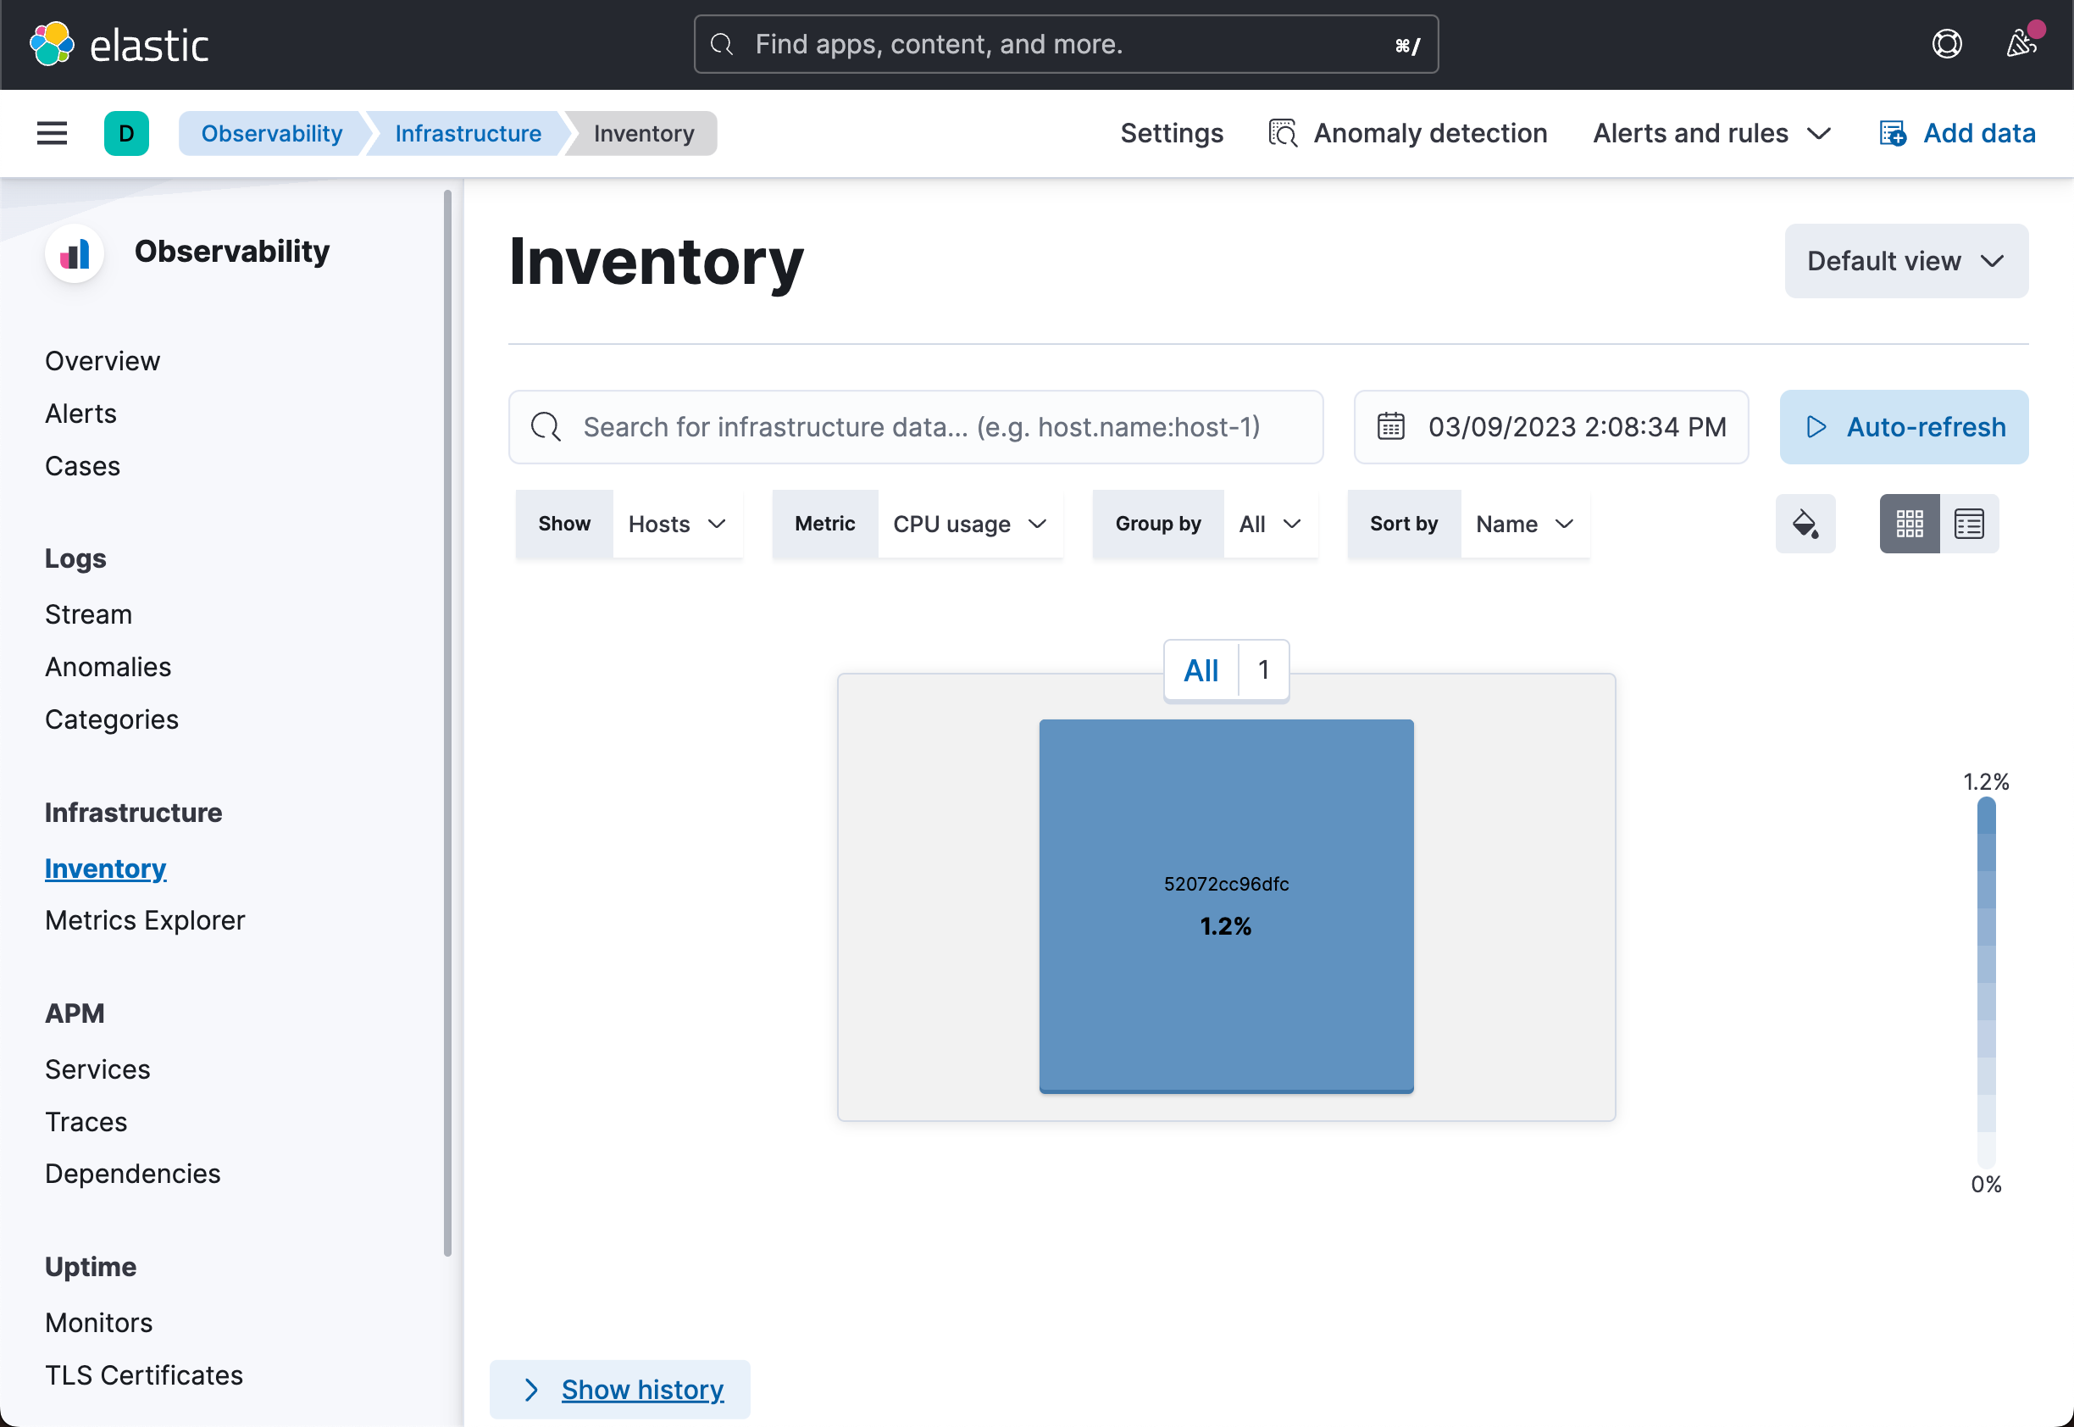This screenshot has width=2074, height=1427.
Task: Open the Default view dropdown
Action: (x=1906, y=261)
